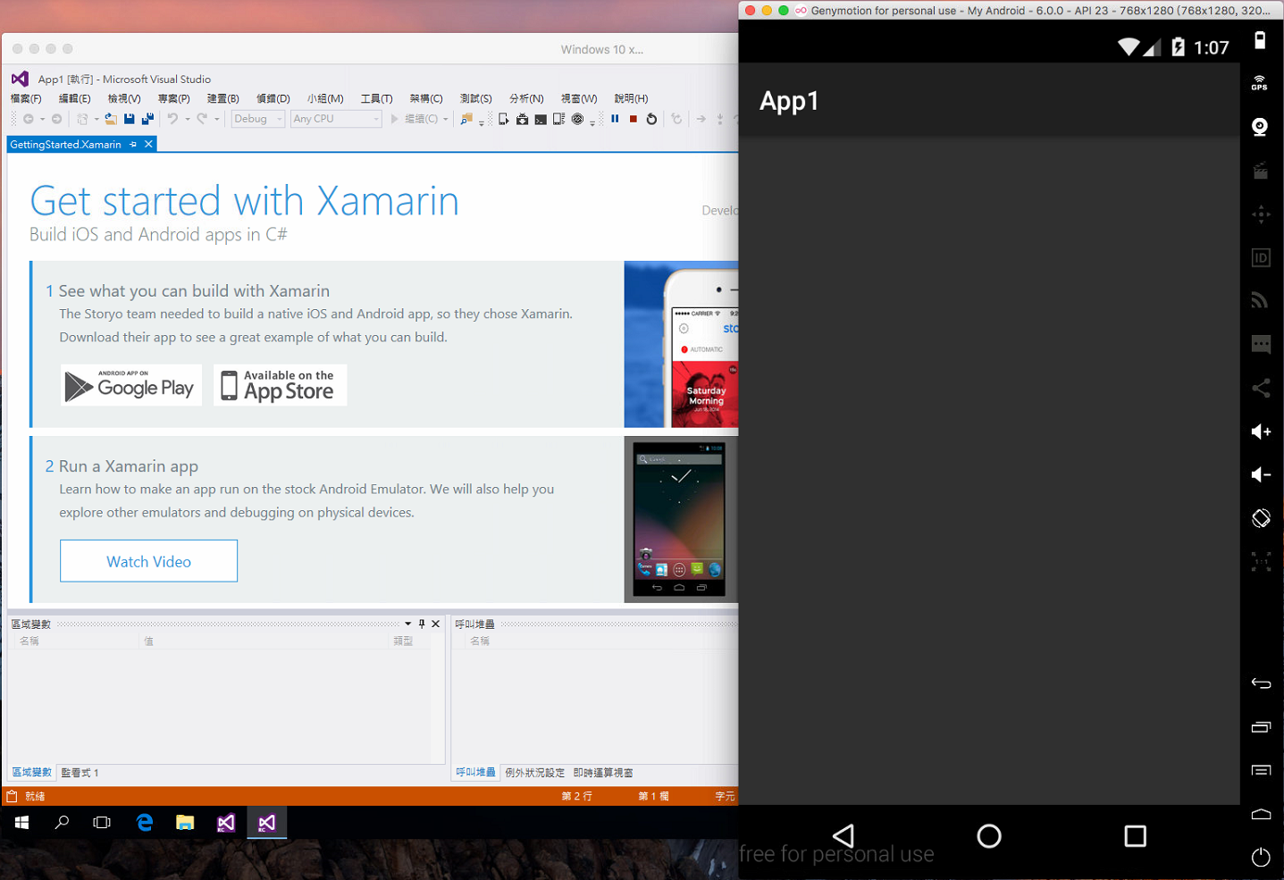Screen dimensions: 1284x880
Task: Open the 說明(H) menu
Action: tap(632, 99)
